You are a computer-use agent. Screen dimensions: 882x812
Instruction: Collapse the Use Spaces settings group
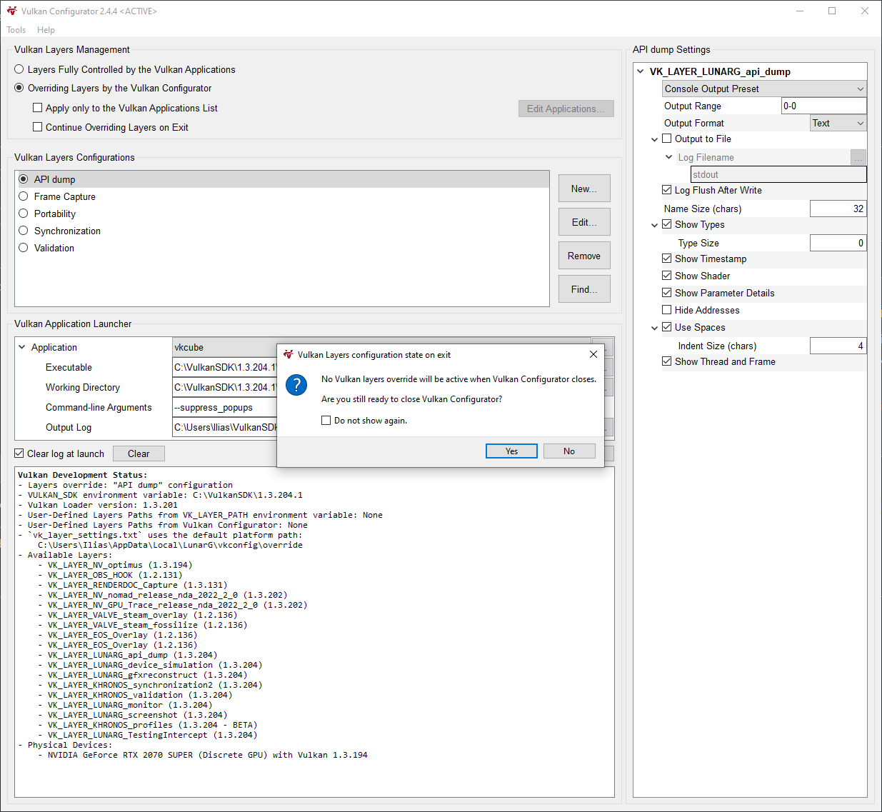[655, 327]
